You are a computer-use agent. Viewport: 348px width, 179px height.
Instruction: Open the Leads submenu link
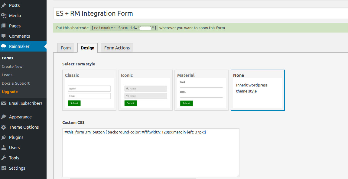tap(7, 75)
